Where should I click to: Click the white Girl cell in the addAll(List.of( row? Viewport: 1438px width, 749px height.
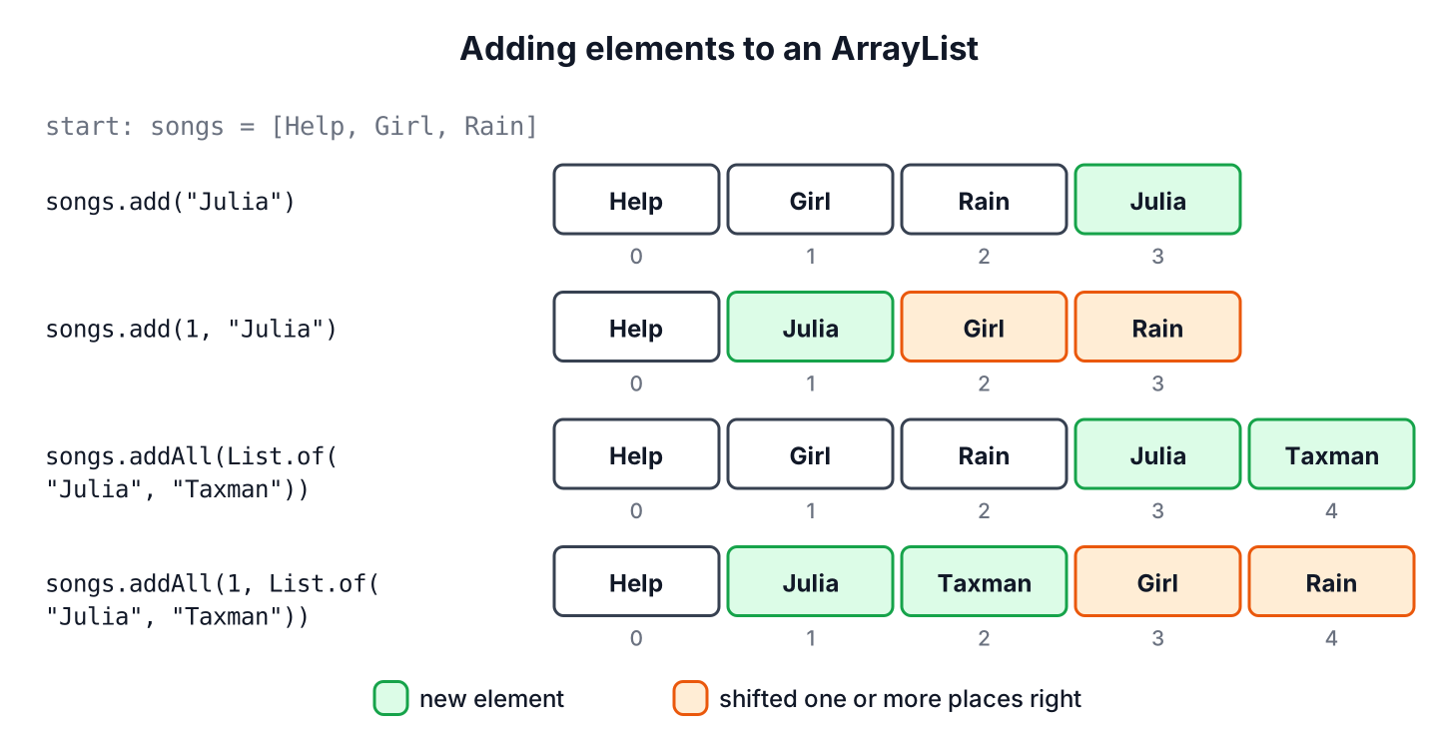[810, 454]
